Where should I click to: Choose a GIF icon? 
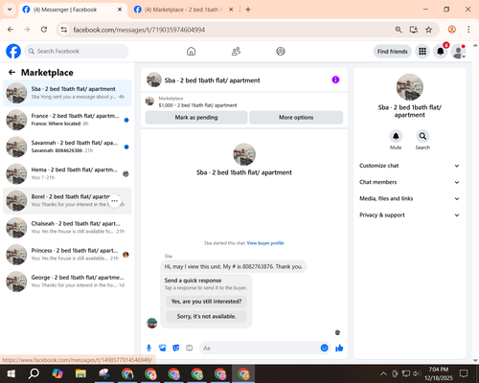tap(190, 348)
